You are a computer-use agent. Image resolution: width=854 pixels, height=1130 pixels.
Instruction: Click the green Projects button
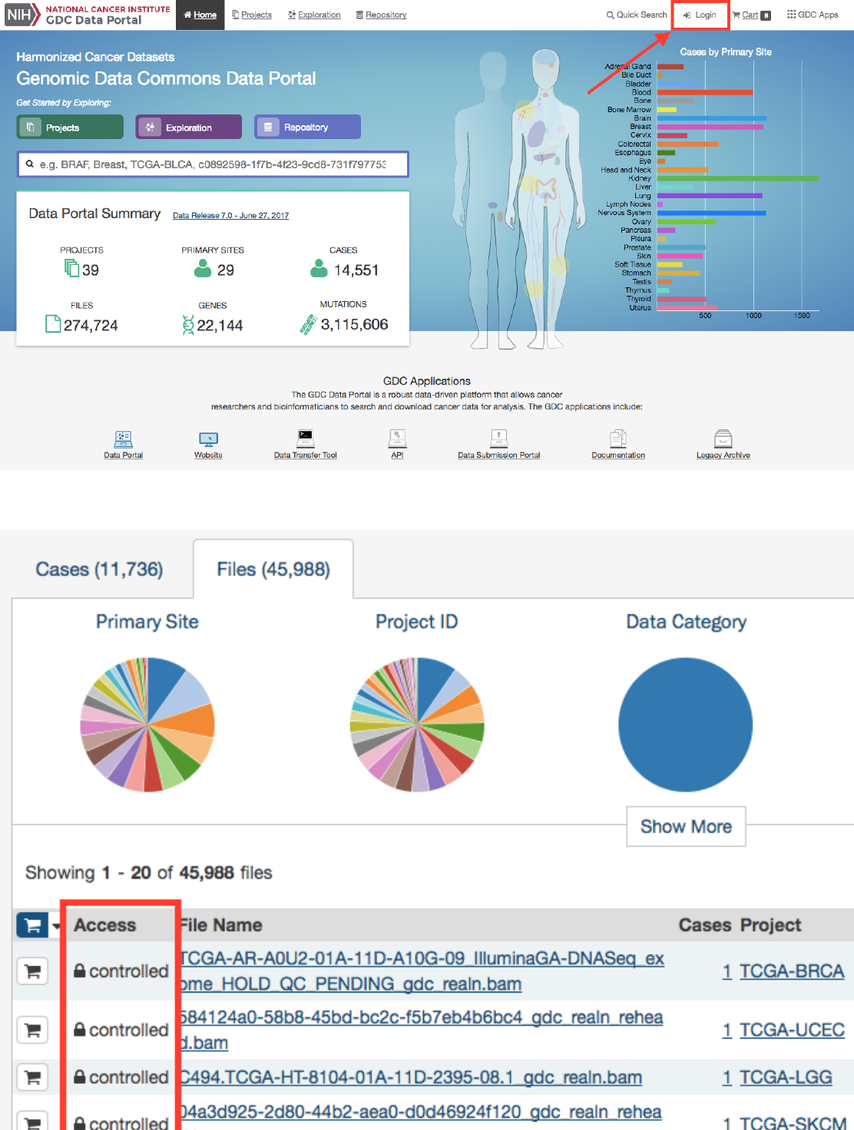(x=70, y=127)
